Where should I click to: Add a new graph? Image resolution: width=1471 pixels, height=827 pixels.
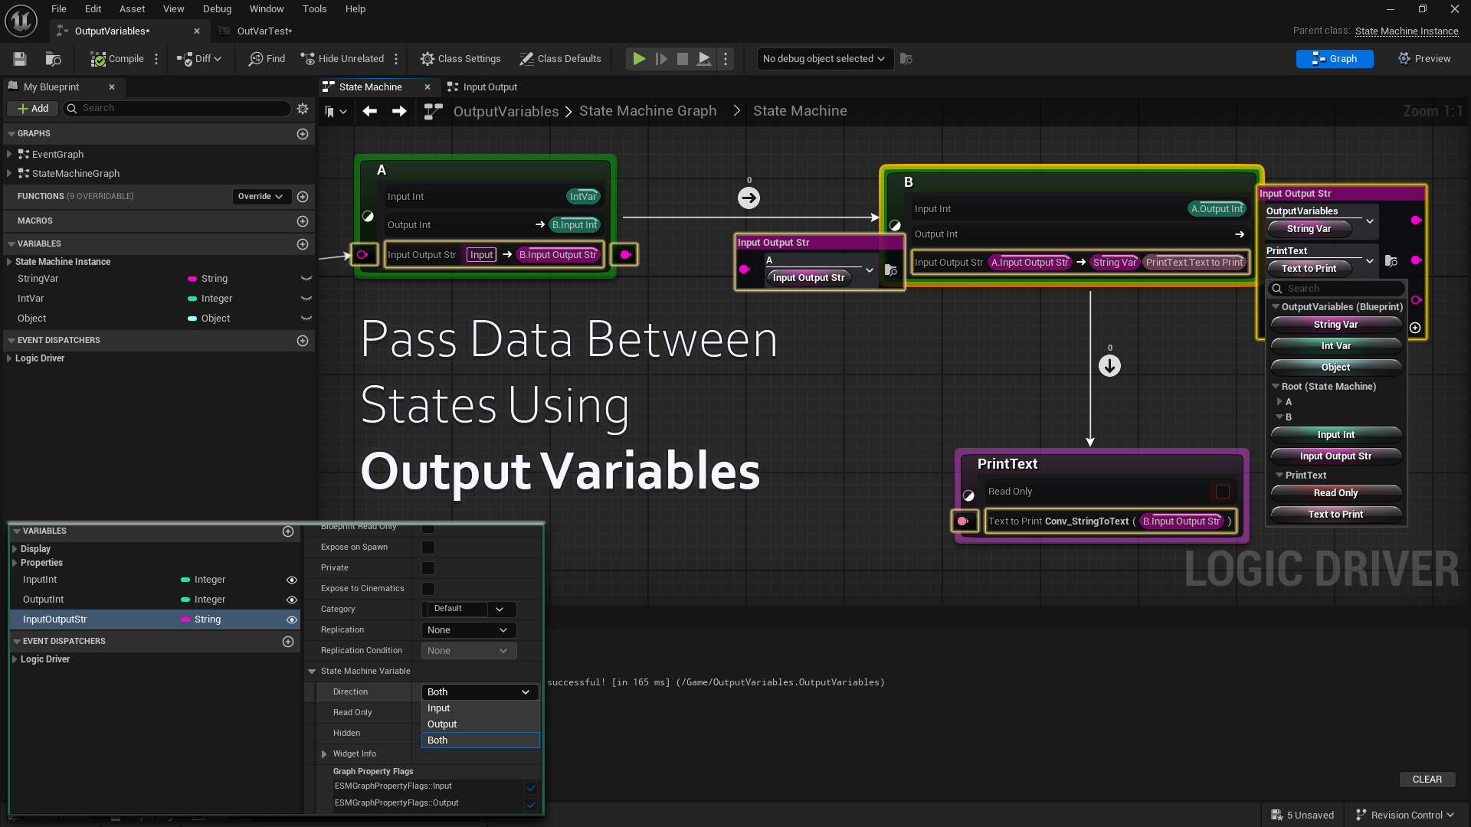point(303,134)
